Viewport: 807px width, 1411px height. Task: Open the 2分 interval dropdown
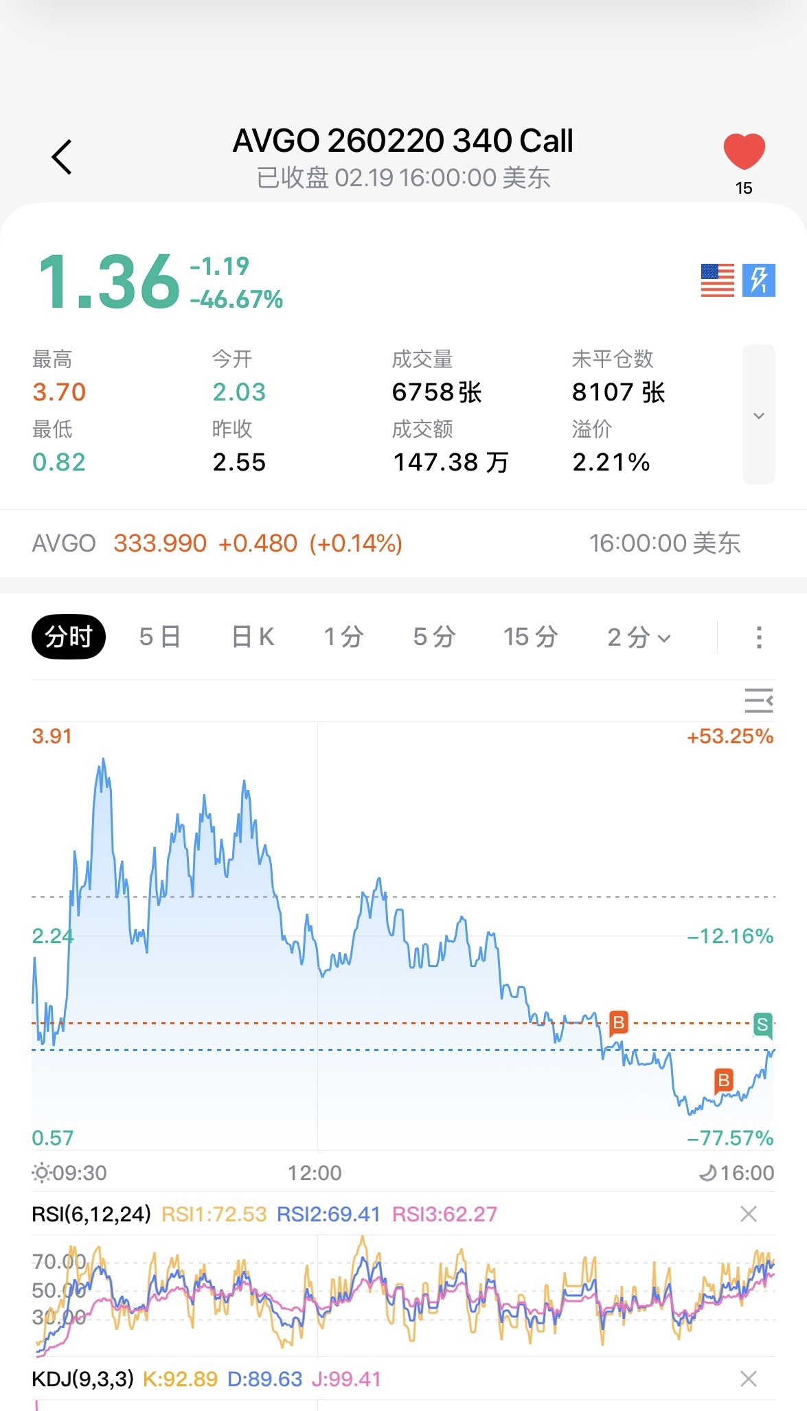point(639,637)
